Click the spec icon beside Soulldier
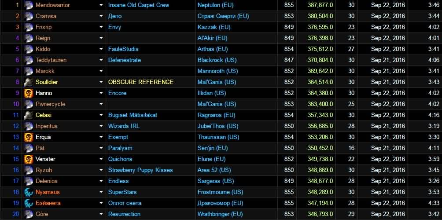442x220 pixels. [29, 82]
